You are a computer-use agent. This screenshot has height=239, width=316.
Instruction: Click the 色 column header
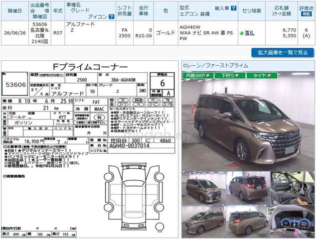coord(165,10)
